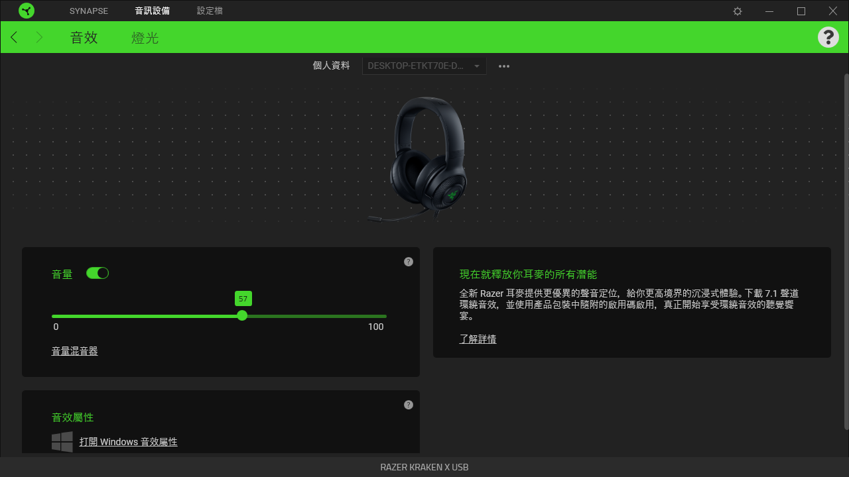Click the 打開 Windows 音效屬性 link

(128, 442)
